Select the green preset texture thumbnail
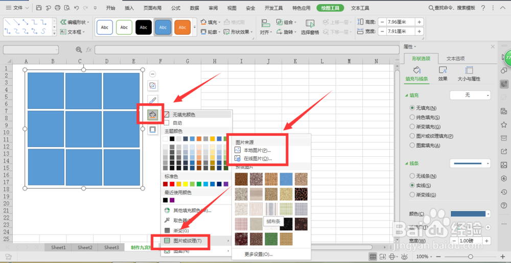The image size is (511, 263). coord(271,239)
